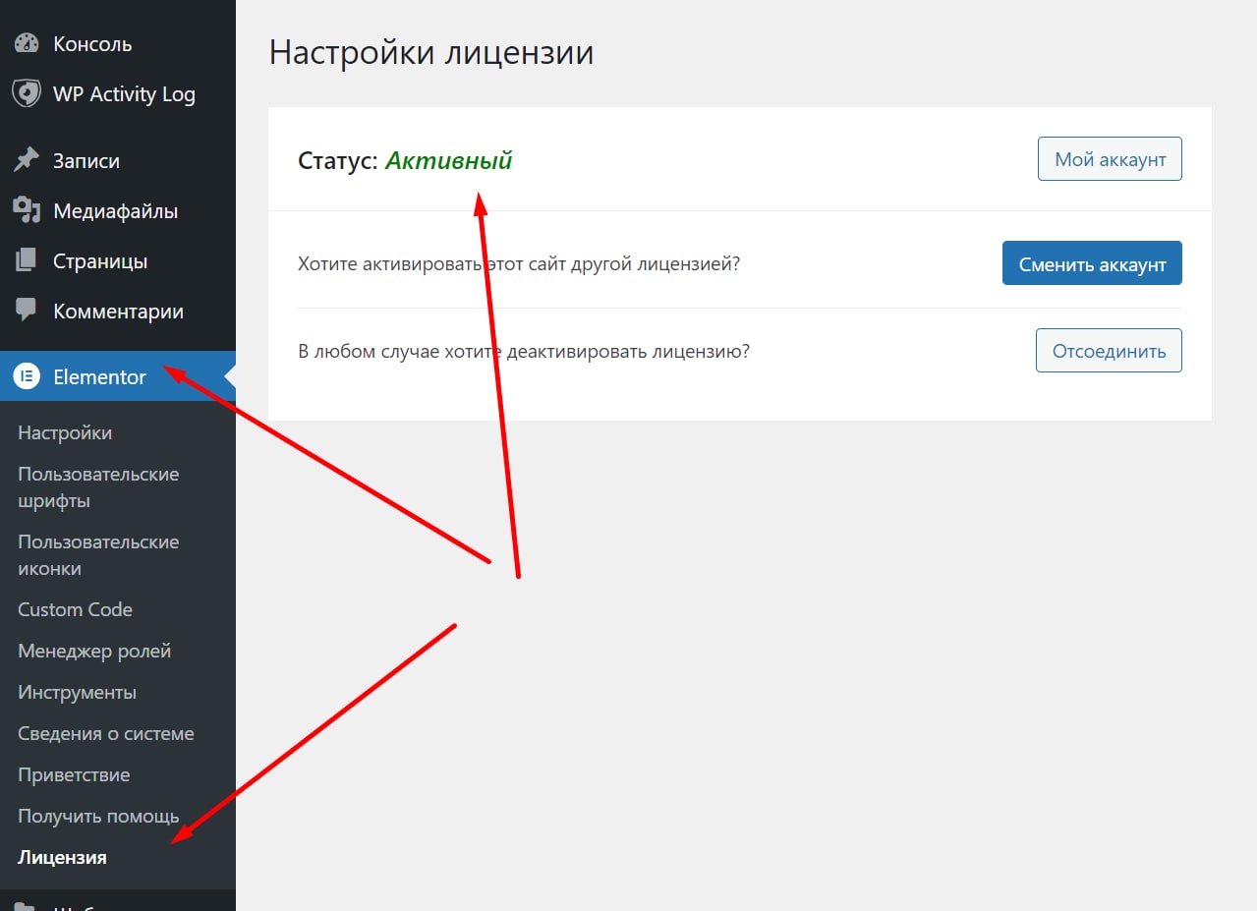1257x911 pixels.
Task: Open the Custom Code submenu
Action: (75, 609)
